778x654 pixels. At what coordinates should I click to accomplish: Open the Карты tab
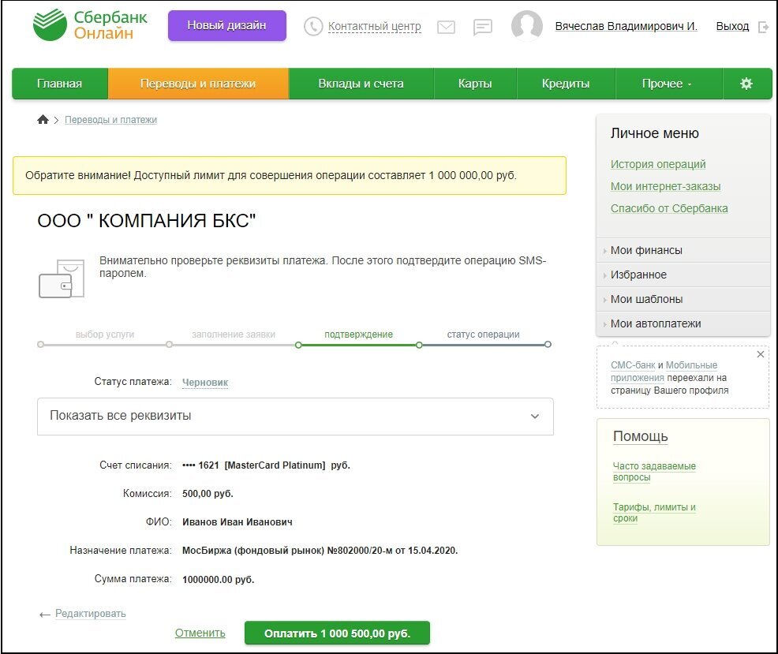[x=475, y=84]
